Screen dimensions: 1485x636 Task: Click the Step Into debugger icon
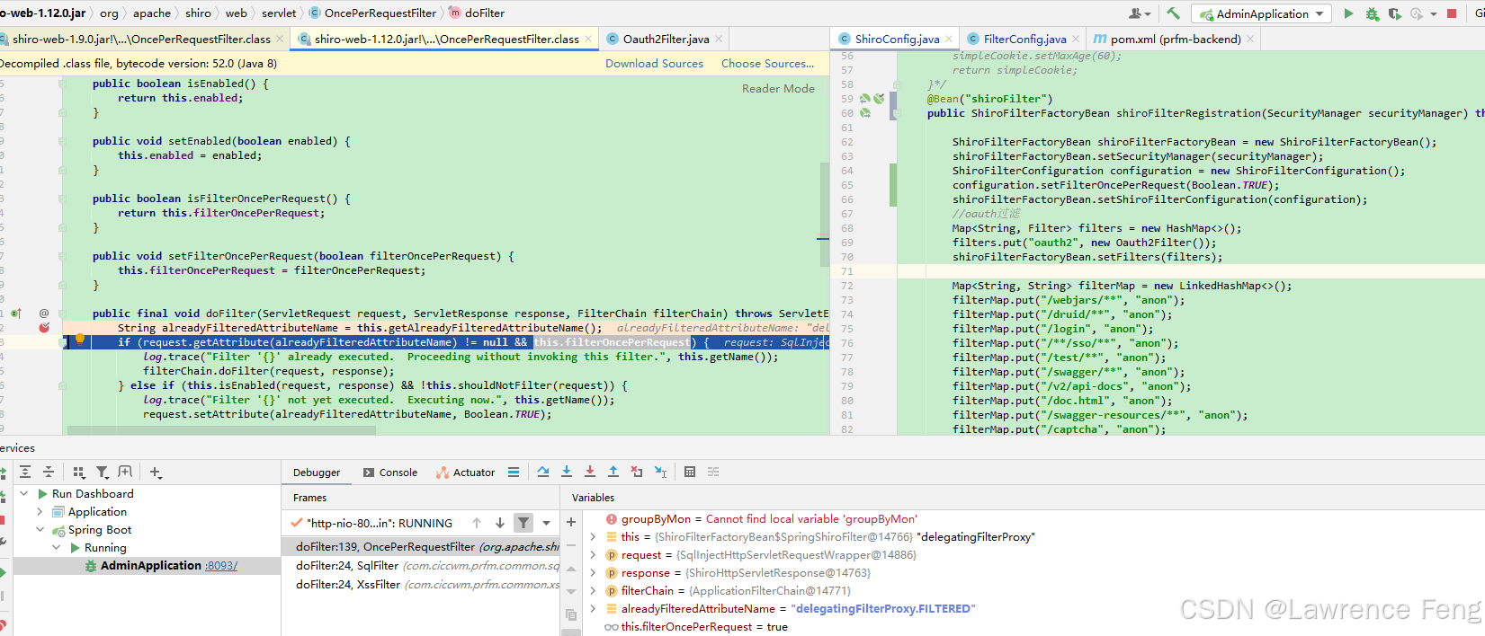[567, 472]
